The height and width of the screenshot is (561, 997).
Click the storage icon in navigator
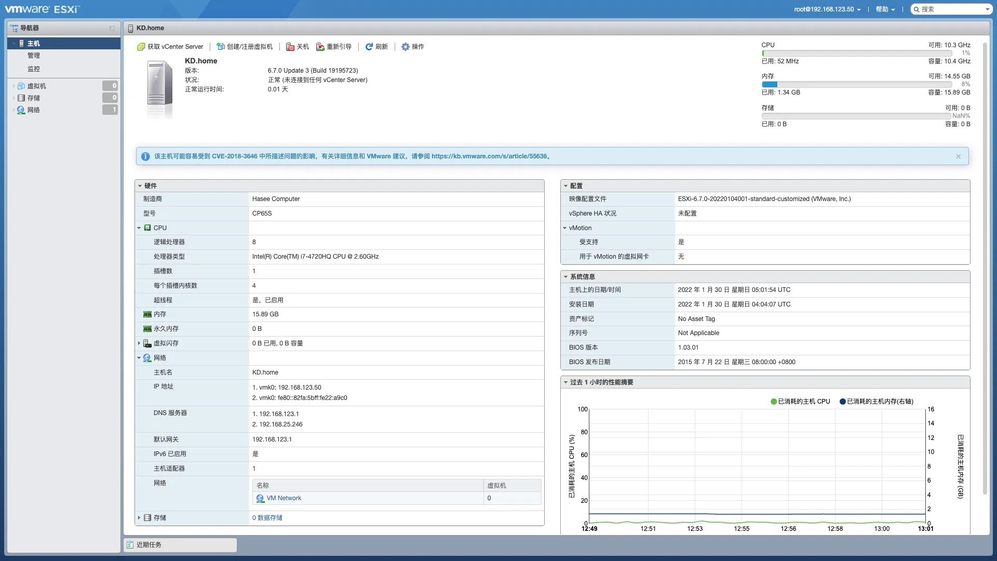tap(21, 98)
